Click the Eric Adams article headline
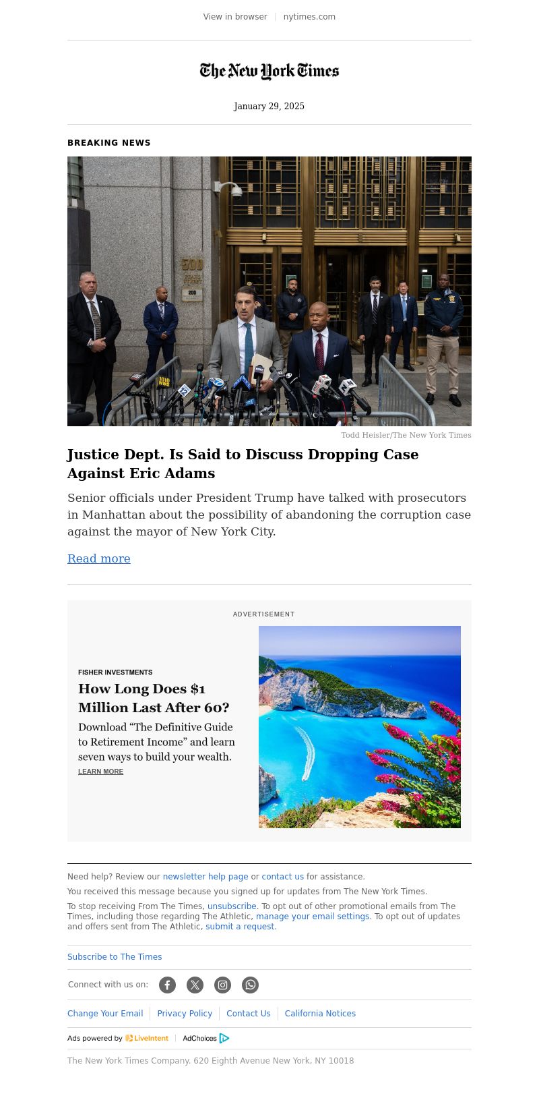Image resolution: width=539 pixels, height=1100 pixels. [x=243, y=463]
